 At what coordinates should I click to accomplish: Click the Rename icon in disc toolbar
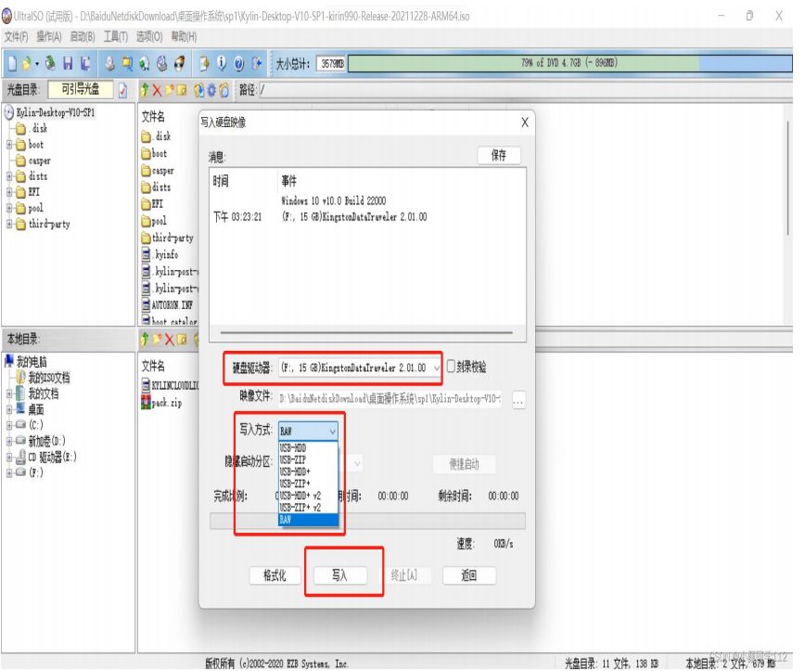[x=182, y=90]
